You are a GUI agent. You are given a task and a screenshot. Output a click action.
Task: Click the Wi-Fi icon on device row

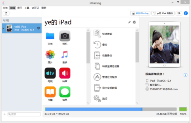(39, 28)
